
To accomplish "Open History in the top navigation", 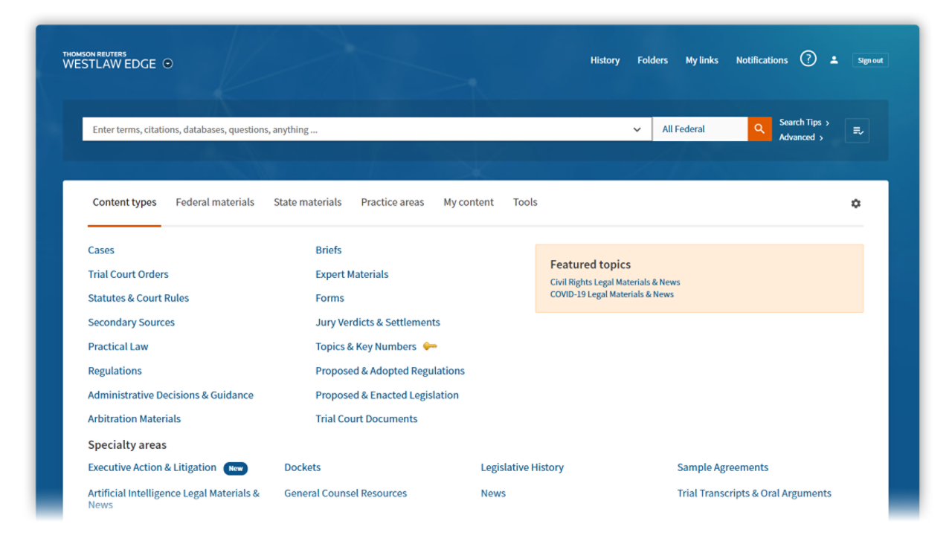I will (605, 60).
